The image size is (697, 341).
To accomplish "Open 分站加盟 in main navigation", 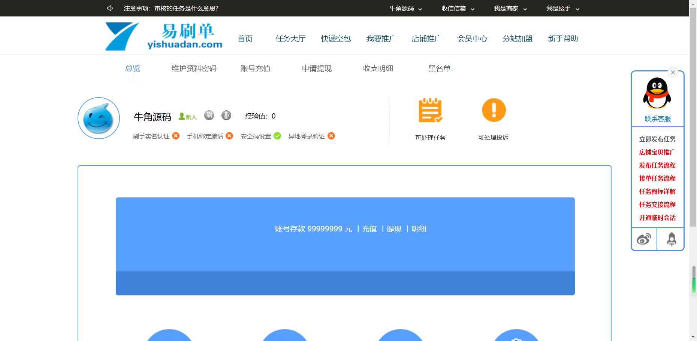I will (x=518, y=39).
